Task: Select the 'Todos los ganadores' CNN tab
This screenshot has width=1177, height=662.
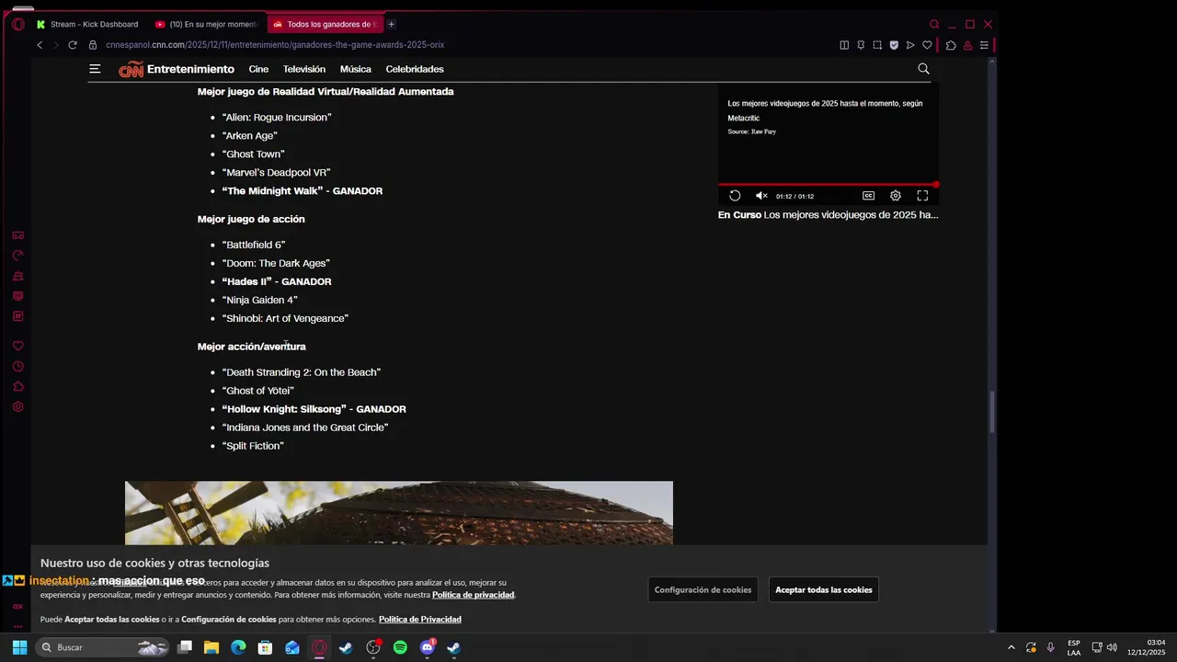Action: [324, 24]
